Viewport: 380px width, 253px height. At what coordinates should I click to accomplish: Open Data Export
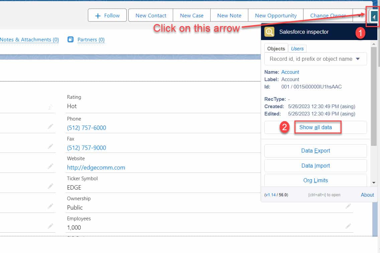[315, 151]
